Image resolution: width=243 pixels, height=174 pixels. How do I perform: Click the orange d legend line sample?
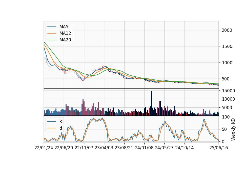(52, 128)
